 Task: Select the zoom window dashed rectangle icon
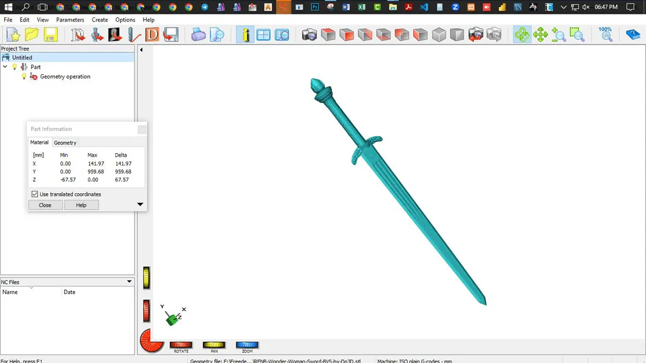(577, 35)
